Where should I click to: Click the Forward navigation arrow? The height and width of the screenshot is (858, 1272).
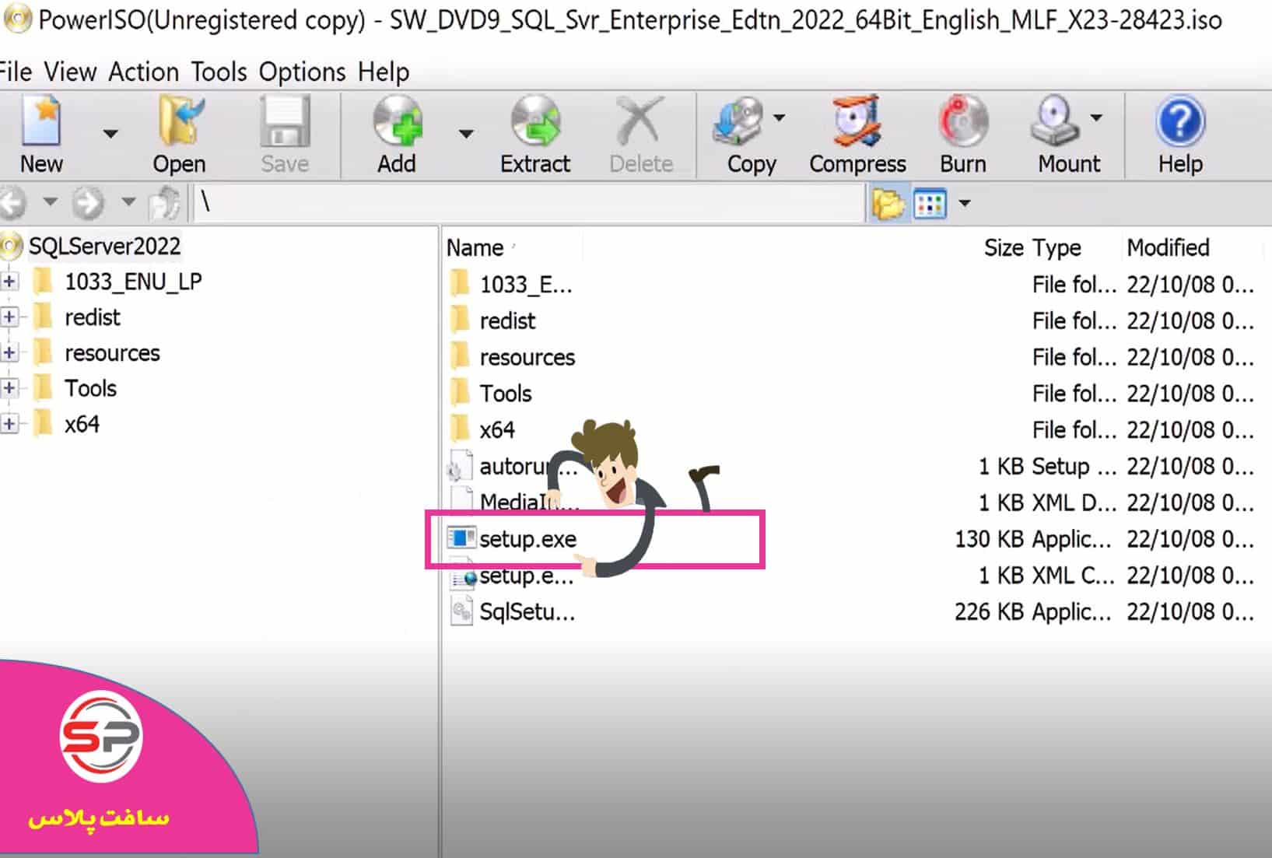coord(88,203)
